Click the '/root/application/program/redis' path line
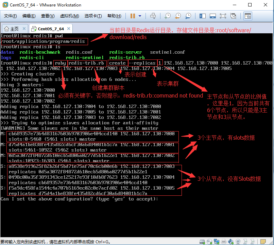274x245 pixels. pos(43,41)
